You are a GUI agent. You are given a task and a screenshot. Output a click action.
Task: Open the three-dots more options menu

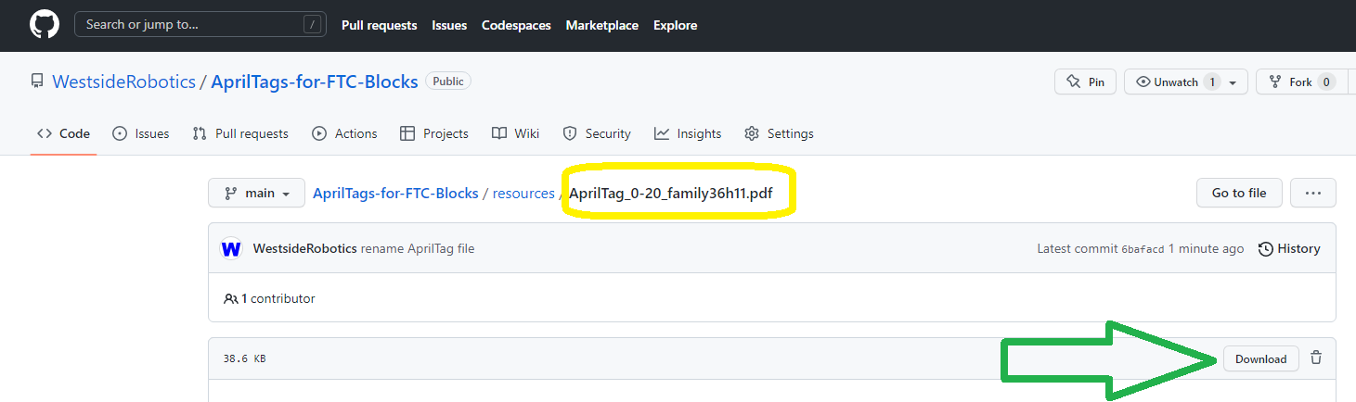1312,193
